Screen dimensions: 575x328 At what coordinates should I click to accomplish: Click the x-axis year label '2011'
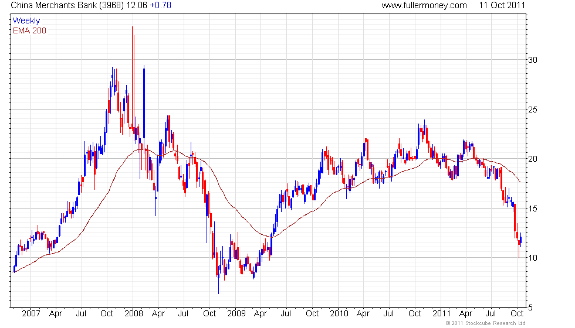coord(441,314)
